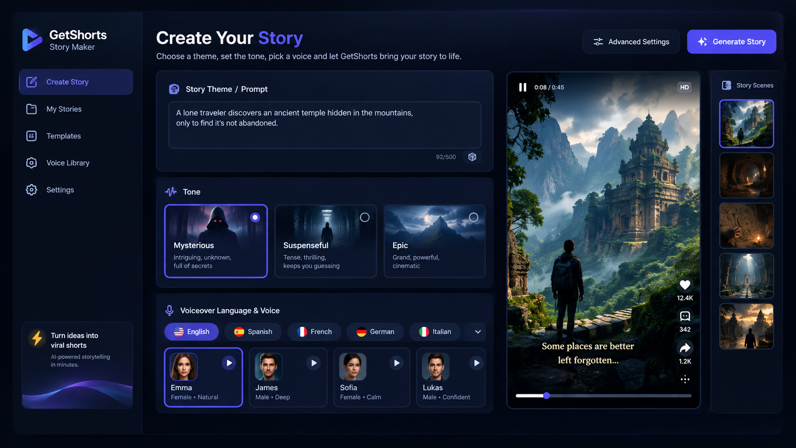Viewport: 796px width, 448px height.
Task: Open Advanced Settings
Action: coord(631,42)
